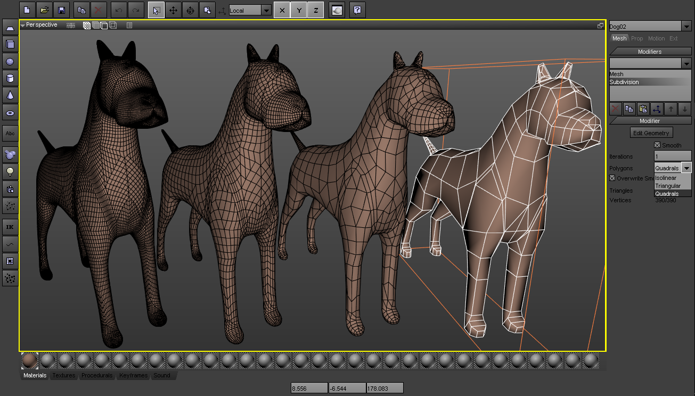Open help with the question mark icon
Image resolution: width=695 pixels, height=396 pixels.
point(357,10)
